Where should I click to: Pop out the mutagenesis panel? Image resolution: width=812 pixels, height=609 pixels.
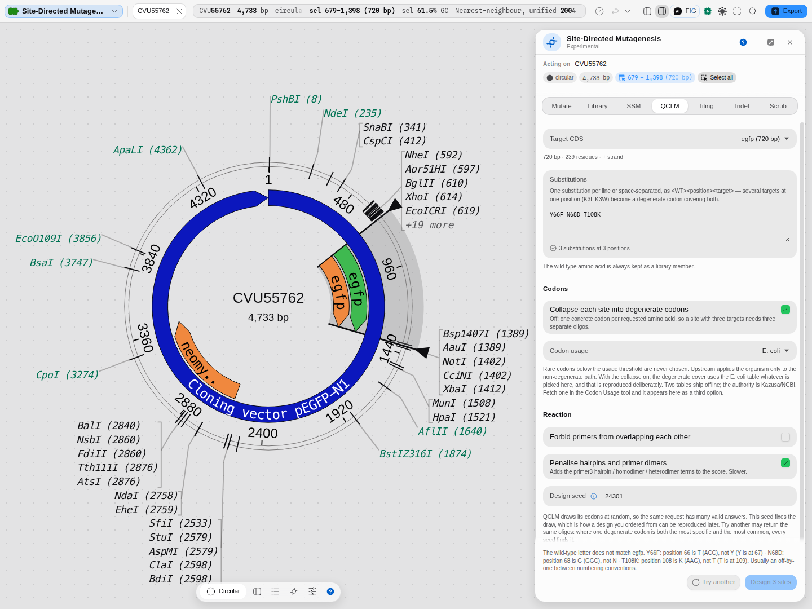pyautogui.click(x=771, y=42)
